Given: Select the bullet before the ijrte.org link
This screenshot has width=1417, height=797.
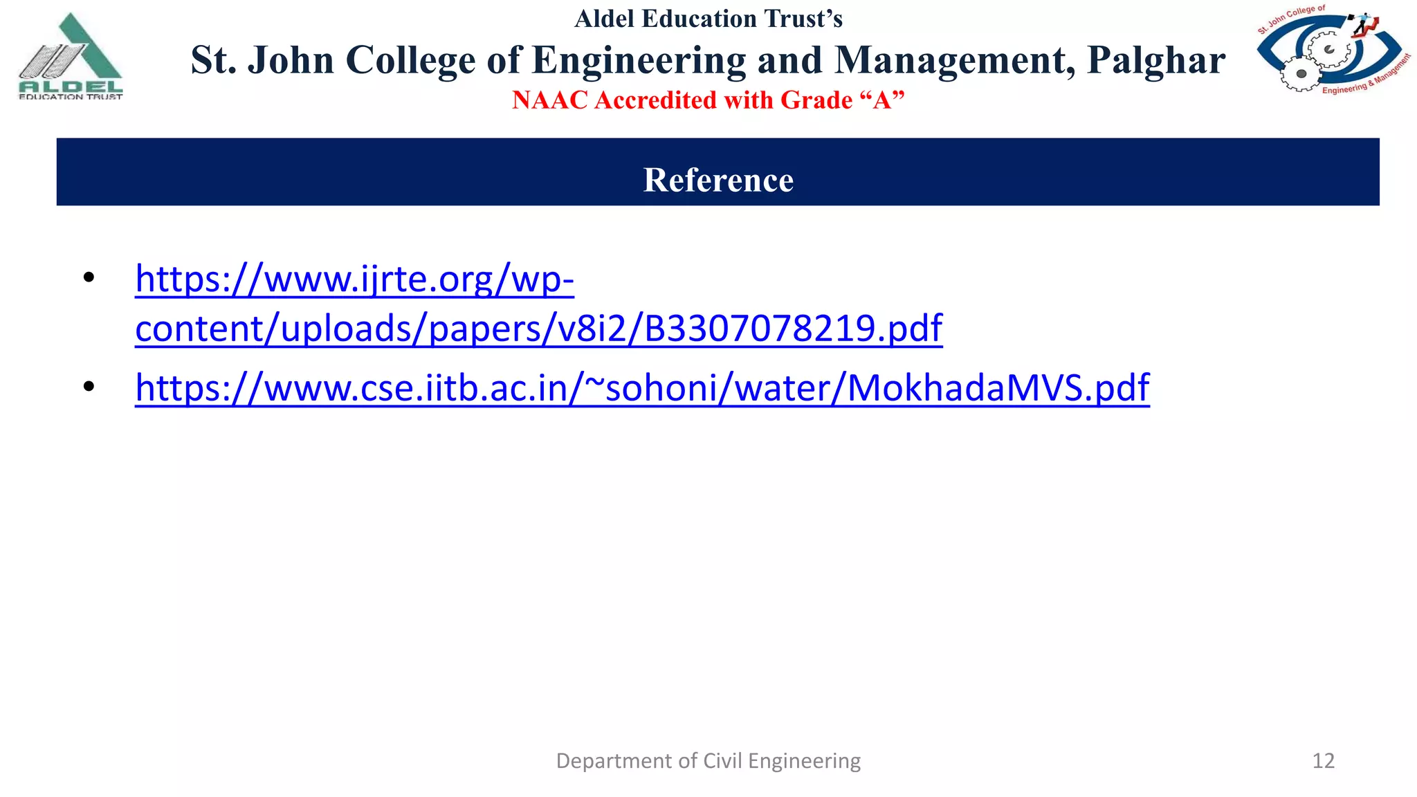Looking at the screenshot, I should pyautogui.click(x=88, y=278).
